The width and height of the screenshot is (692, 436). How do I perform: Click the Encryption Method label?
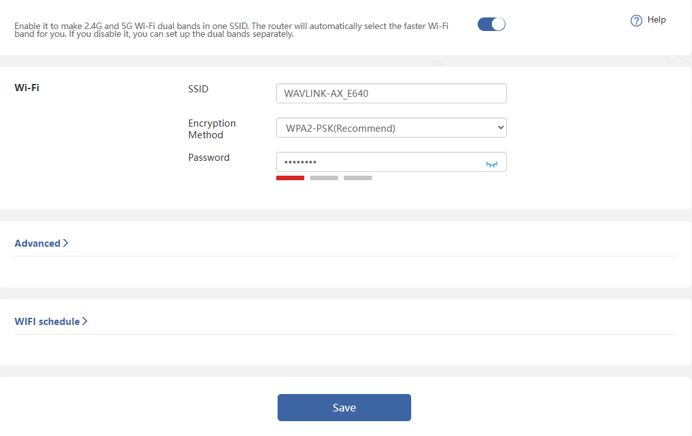pyautogui.click(x=212, y=129)
